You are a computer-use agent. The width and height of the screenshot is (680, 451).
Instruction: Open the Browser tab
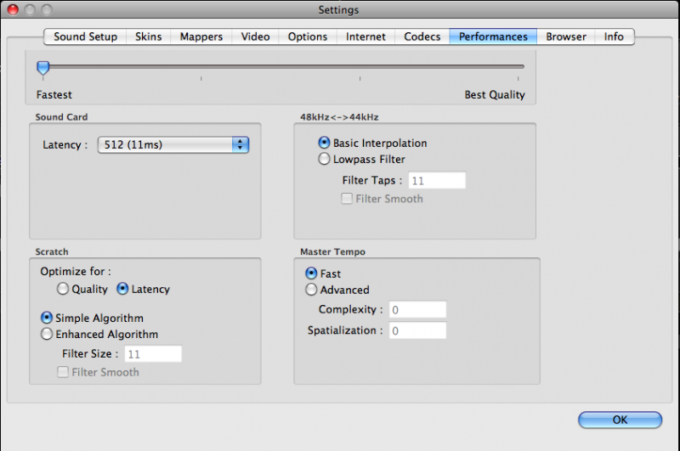click(x=566, y=37)
